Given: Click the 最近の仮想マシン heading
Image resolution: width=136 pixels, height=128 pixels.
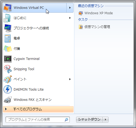Looking at the screenshot, I should (91, 6).
